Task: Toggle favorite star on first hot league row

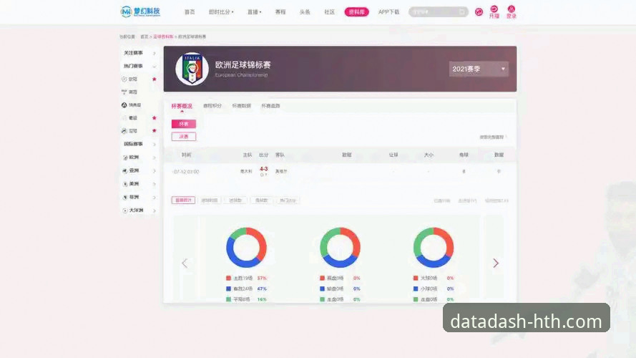Action: tap(154, 79)
